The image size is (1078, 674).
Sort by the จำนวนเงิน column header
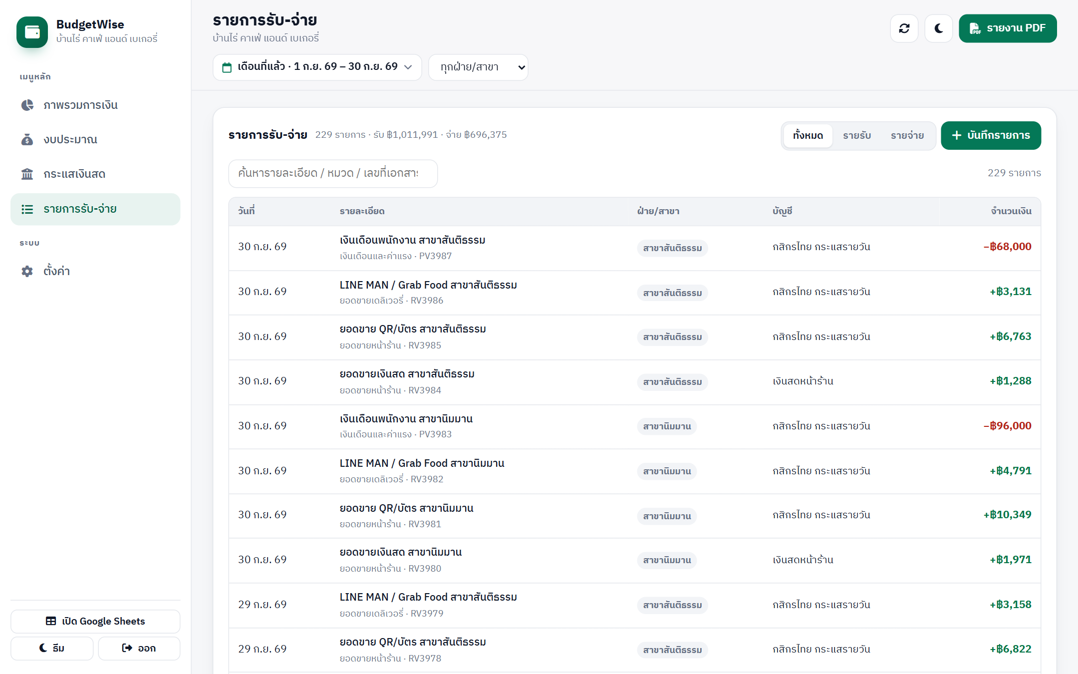click(x=1011, y=211)
